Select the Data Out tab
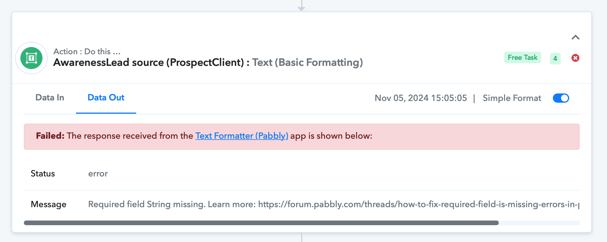The image size is (607, 242). [106, 97]
